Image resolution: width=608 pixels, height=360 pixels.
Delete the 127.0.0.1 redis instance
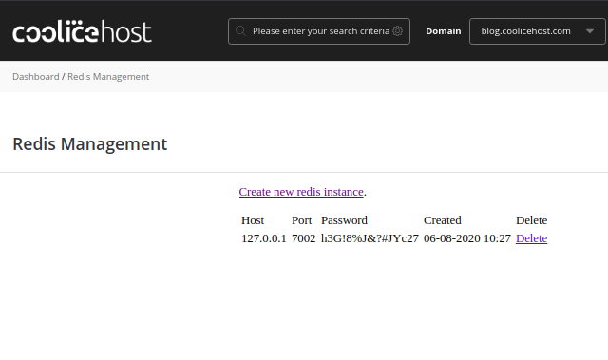tap(531, 238)
